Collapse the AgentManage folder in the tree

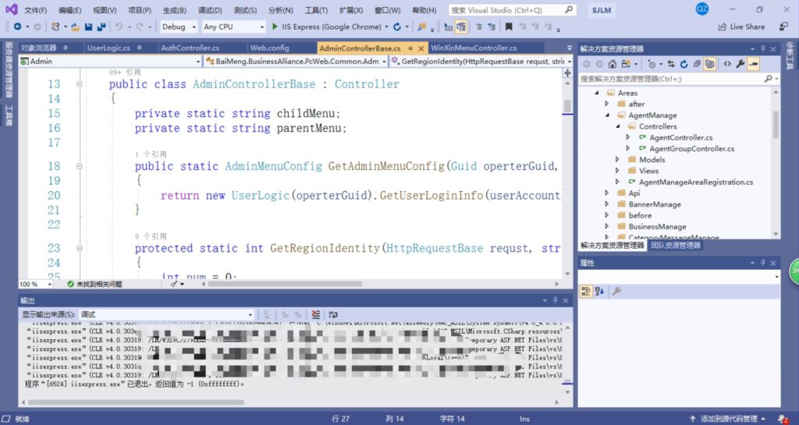[x=607, y=115]
